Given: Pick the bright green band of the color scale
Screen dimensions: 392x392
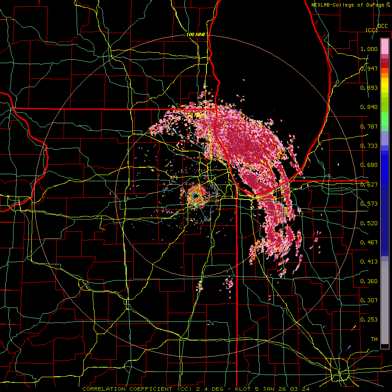Looking at the screenshot, I should point(385,119).
